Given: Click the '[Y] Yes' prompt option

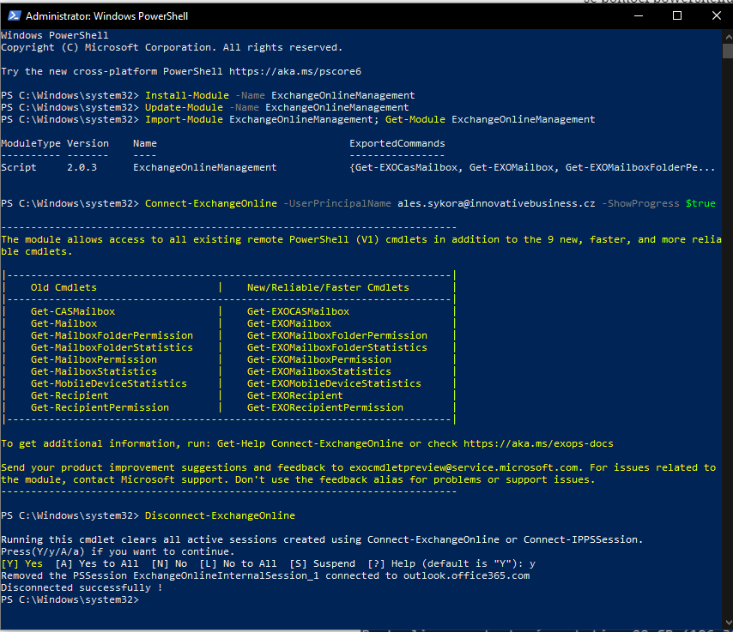Looking at the screenshot, I should tap(22, 563).
